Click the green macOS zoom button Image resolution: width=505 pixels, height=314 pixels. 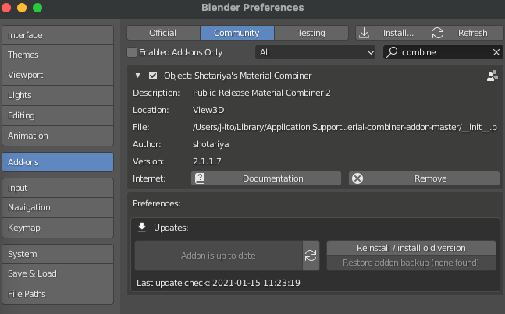[37, 7]
